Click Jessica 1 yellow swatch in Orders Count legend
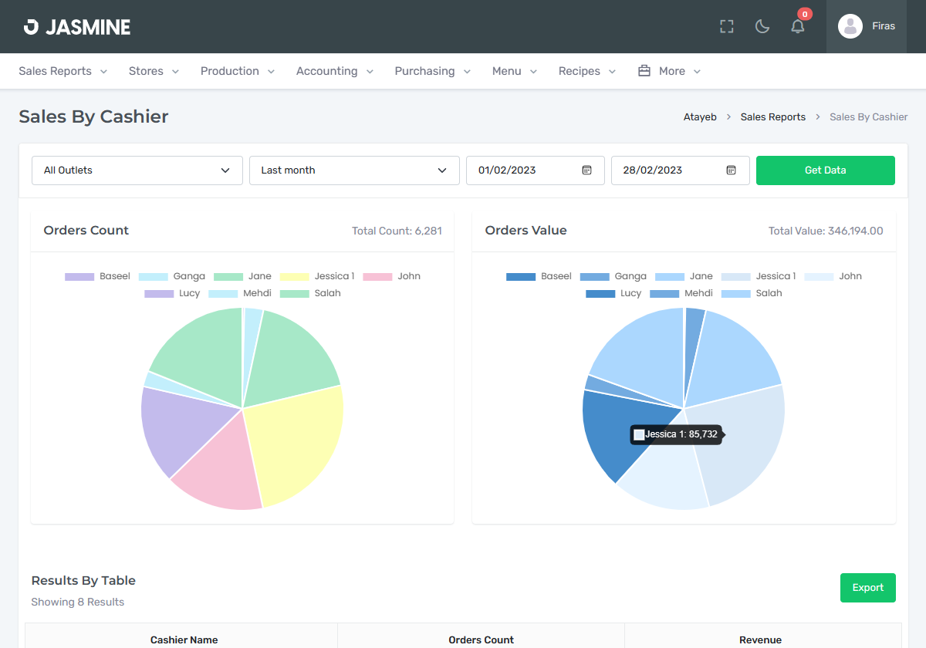Screen dimensions: 926x648 [295, 276]
